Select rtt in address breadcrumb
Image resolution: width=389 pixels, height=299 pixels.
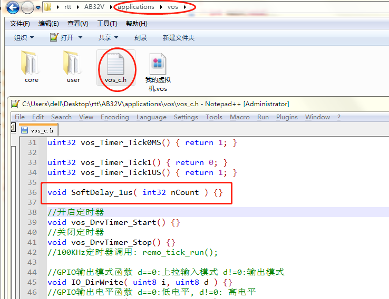pos(67,7)
